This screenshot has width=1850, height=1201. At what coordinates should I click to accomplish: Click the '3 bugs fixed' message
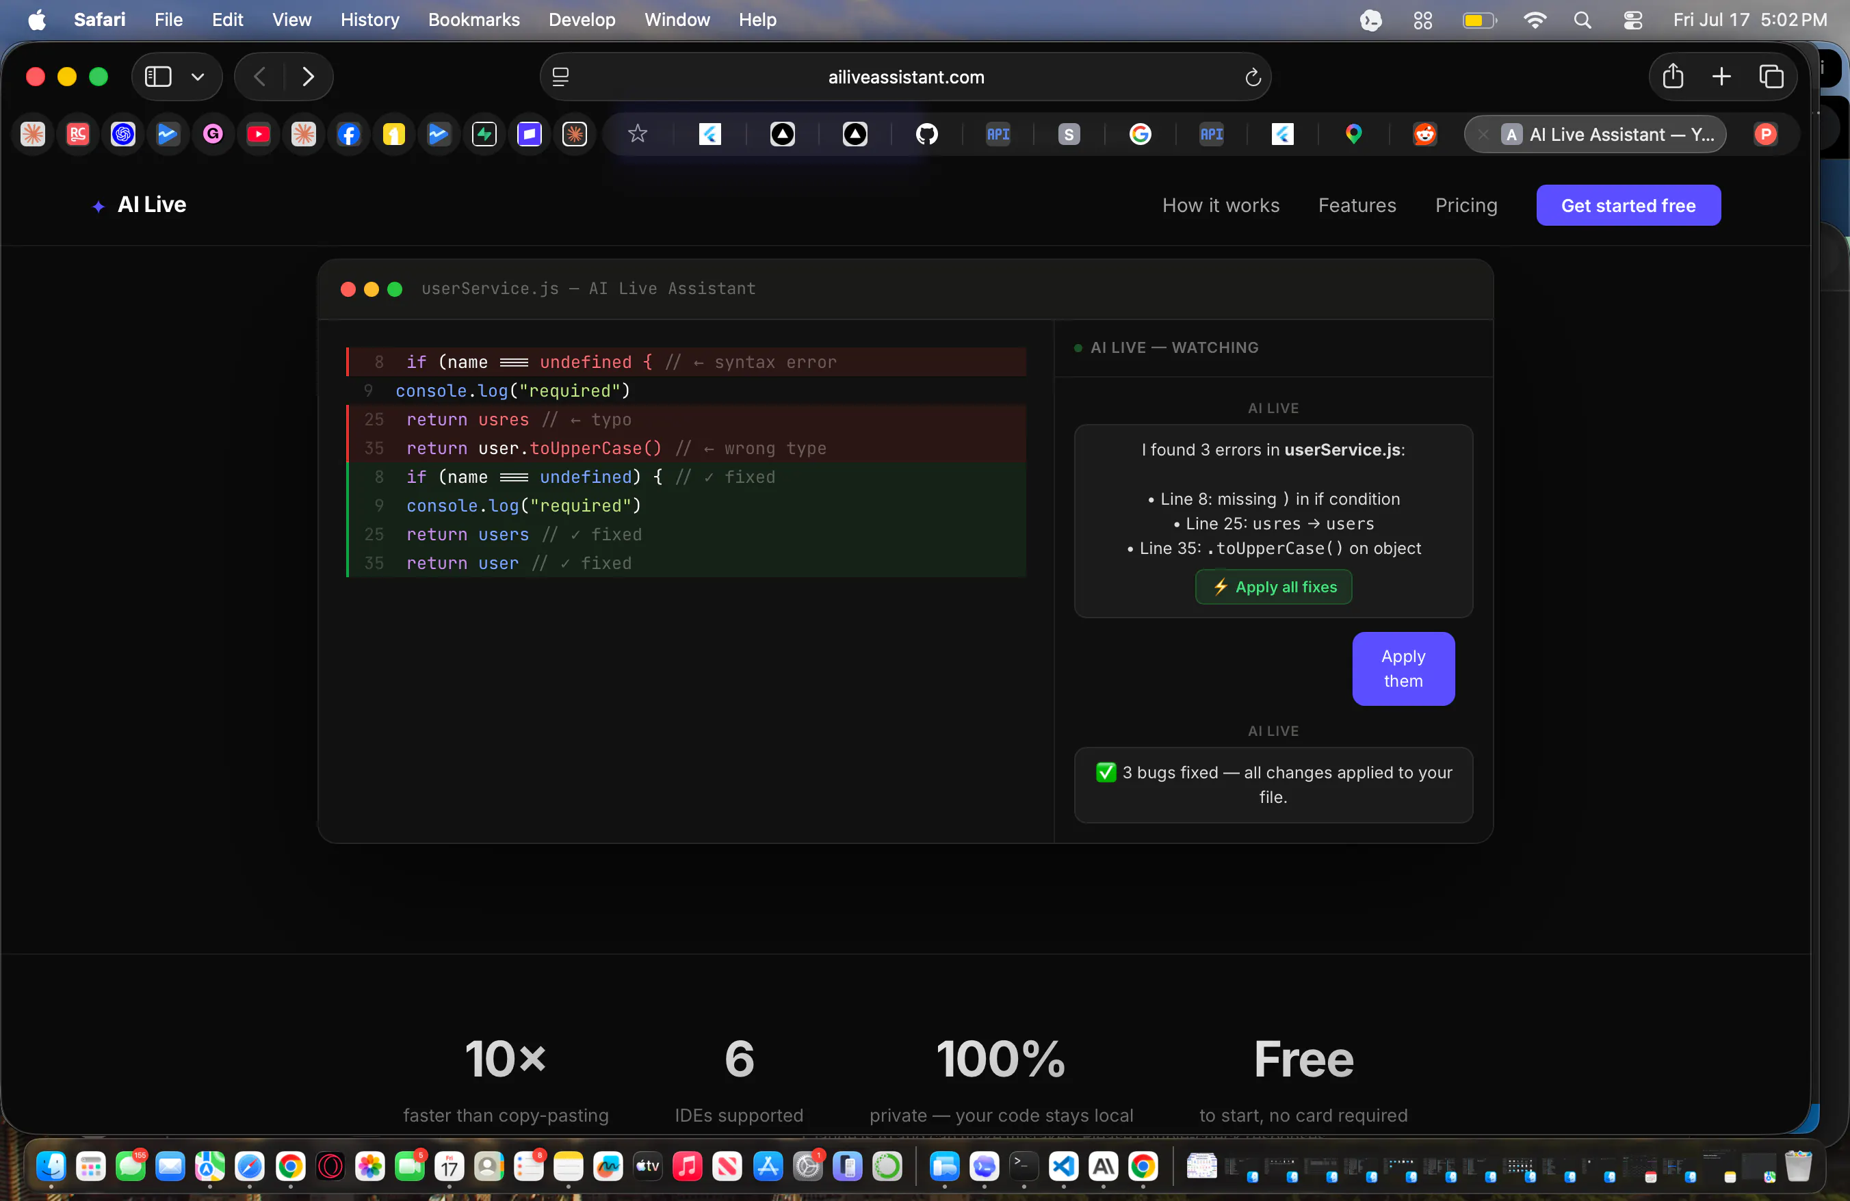[1273, 784]
